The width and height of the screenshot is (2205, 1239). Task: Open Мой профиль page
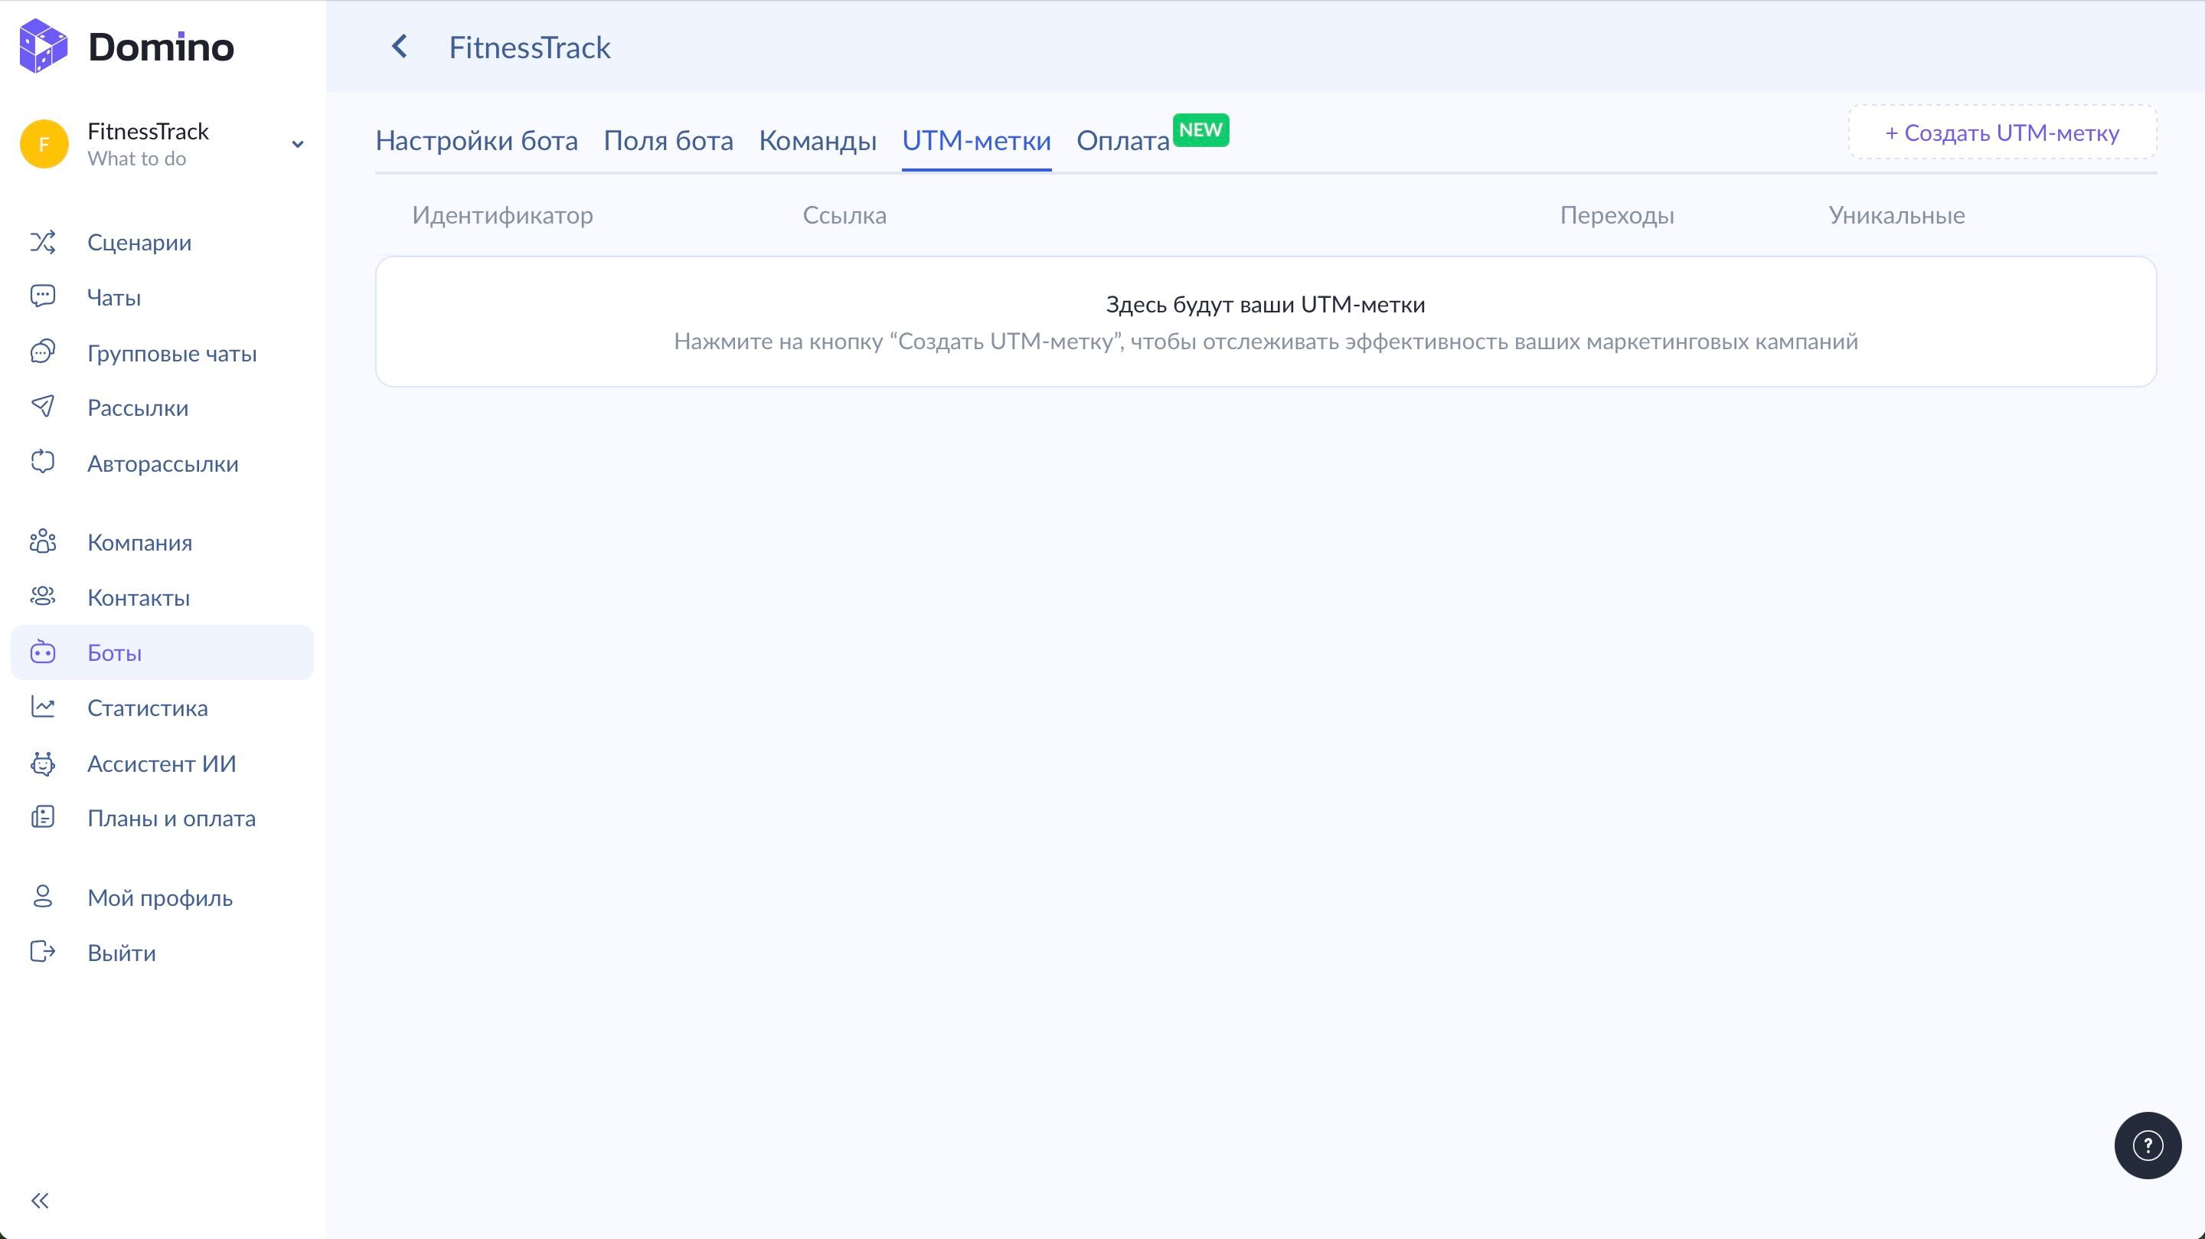(159, 897)
